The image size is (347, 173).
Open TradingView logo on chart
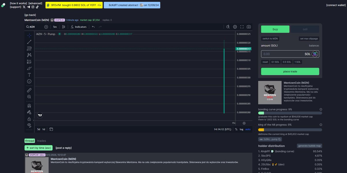point(40,115)
